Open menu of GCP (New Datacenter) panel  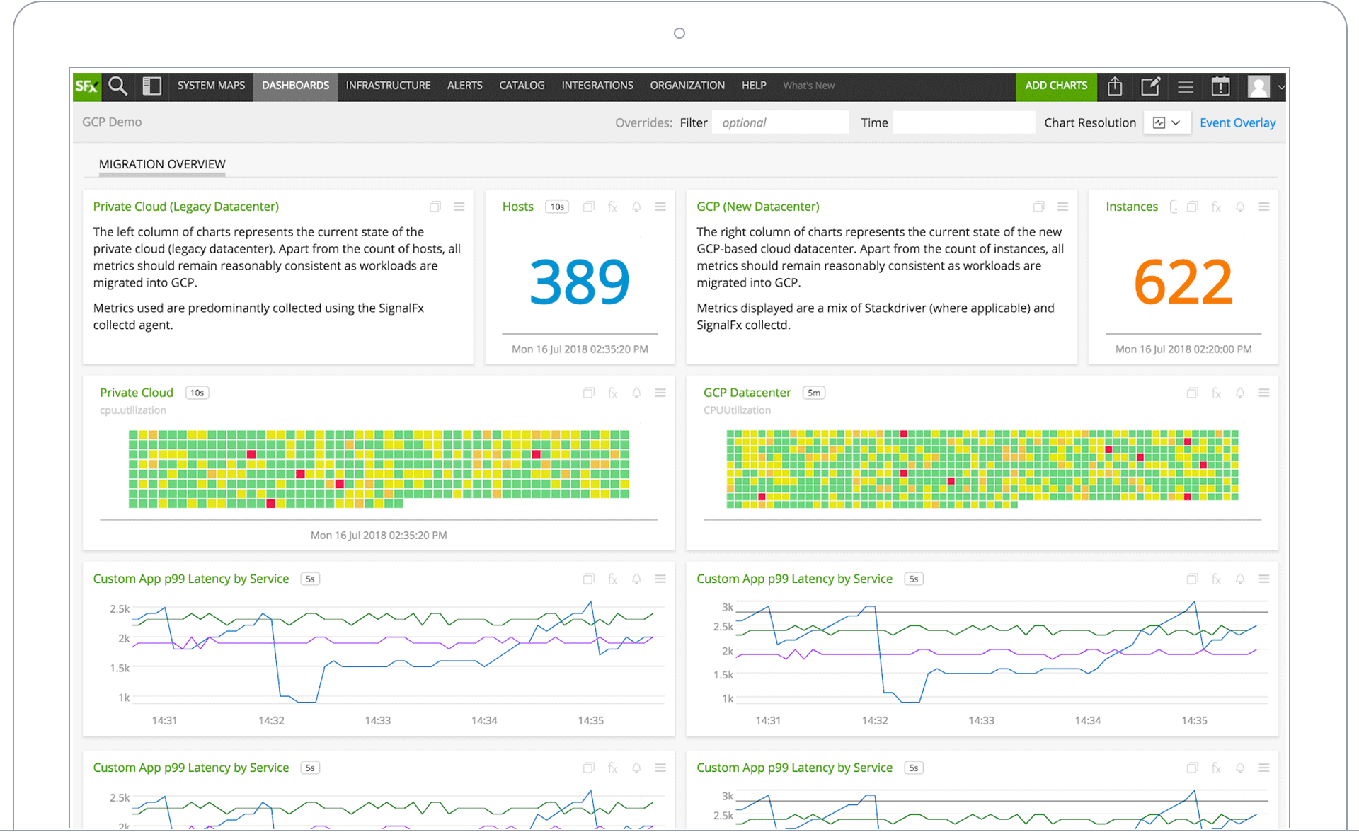click(x=1063, y=207)
